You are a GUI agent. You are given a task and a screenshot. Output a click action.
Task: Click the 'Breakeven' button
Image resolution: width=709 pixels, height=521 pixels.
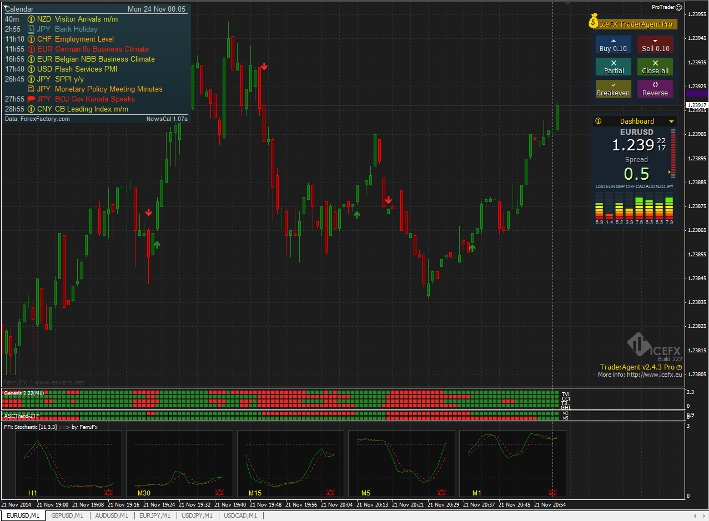point(613,89)
